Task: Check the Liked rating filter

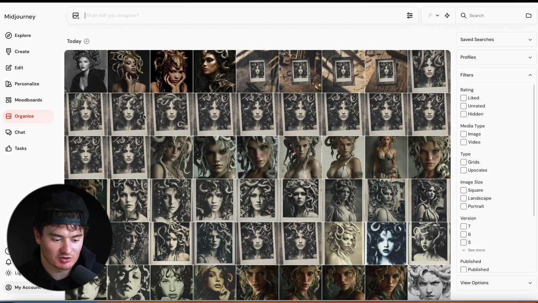Action: click(x=463, y=98)
